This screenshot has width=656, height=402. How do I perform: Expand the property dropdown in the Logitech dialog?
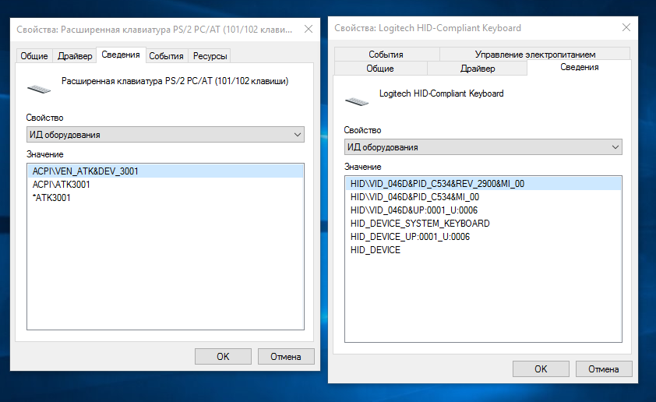615,147
